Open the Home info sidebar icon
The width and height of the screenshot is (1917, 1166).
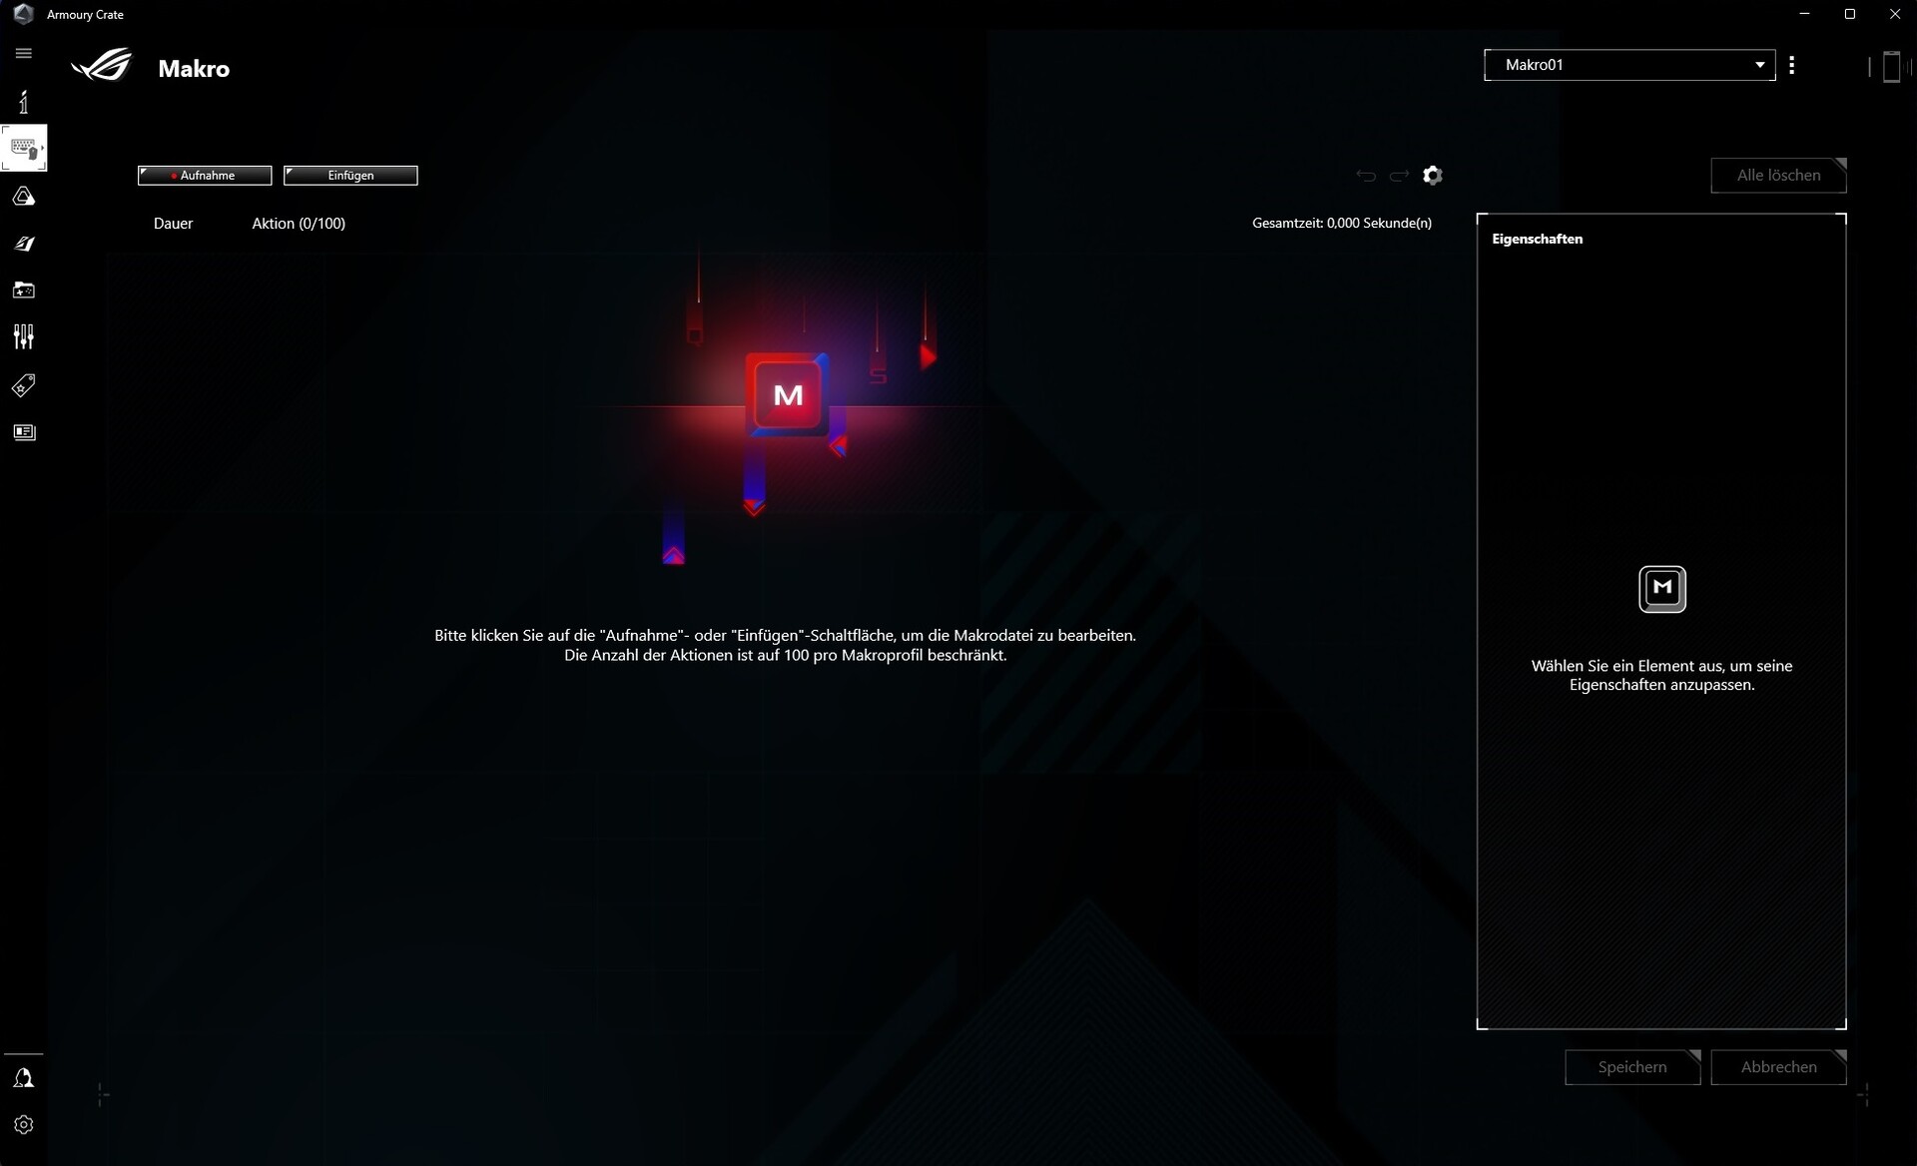pyautogui.click(x=24, y=102)
